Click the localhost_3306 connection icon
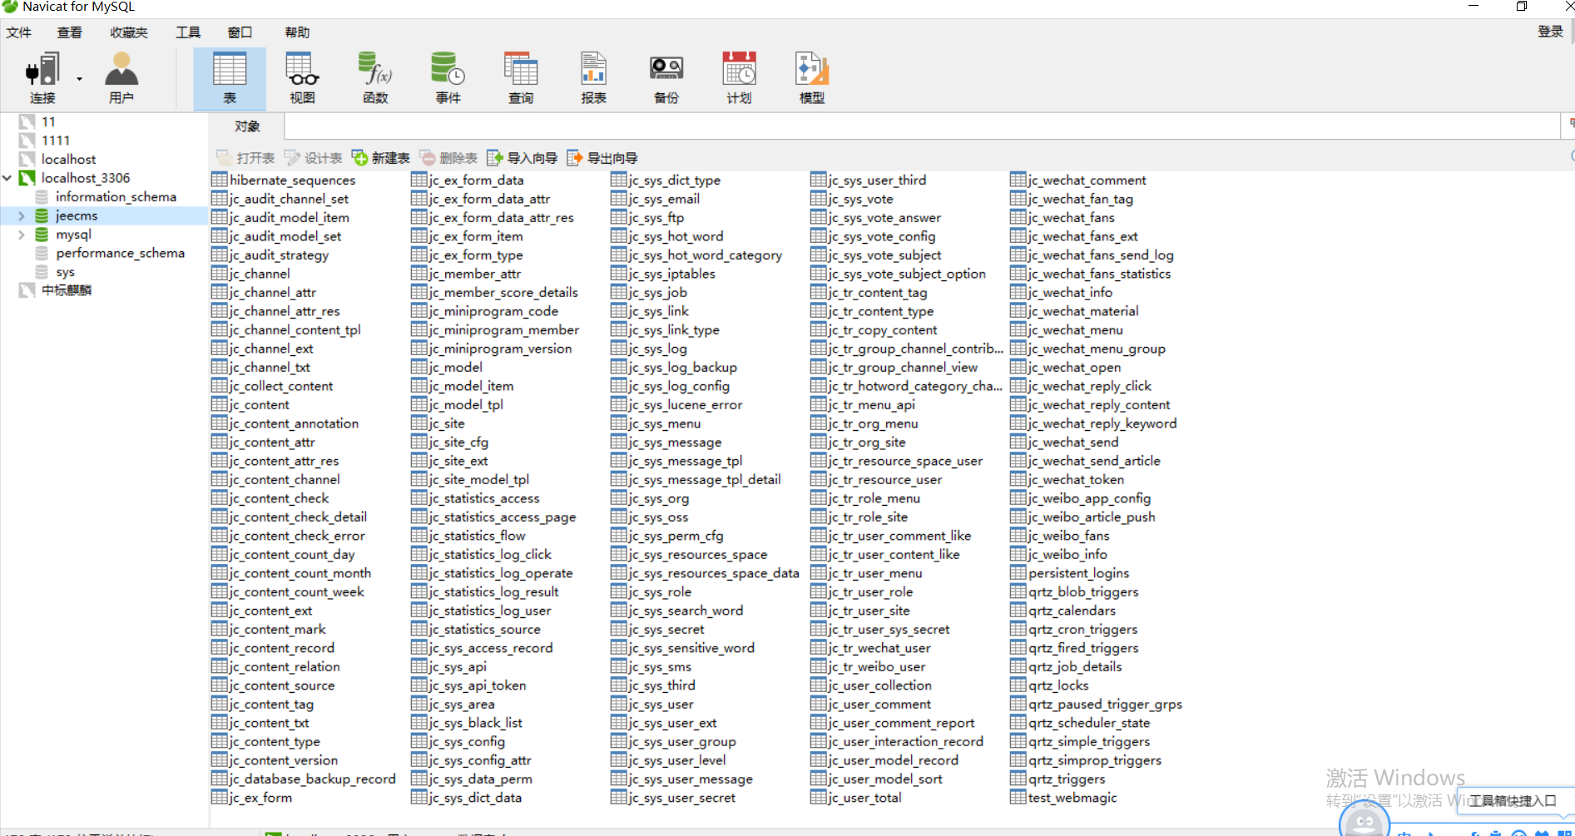This screenshot has width=1575, height=836. (x=27, y=178)
